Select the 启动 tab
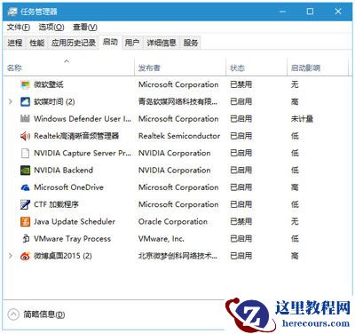The width and height of the screenshot is (355, 334). (110, 42)
